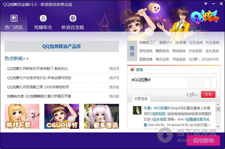
Task: Open the 热门资讯 tab
Action: (14, 22)
